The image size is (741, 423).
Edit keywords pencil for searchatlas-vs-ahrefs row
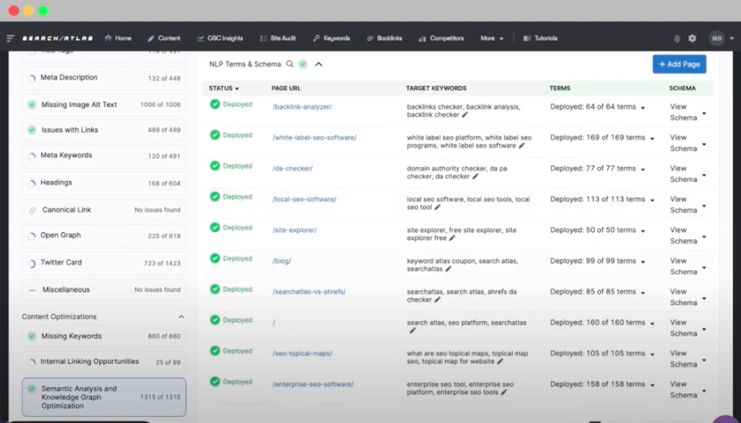pos(437,300)
